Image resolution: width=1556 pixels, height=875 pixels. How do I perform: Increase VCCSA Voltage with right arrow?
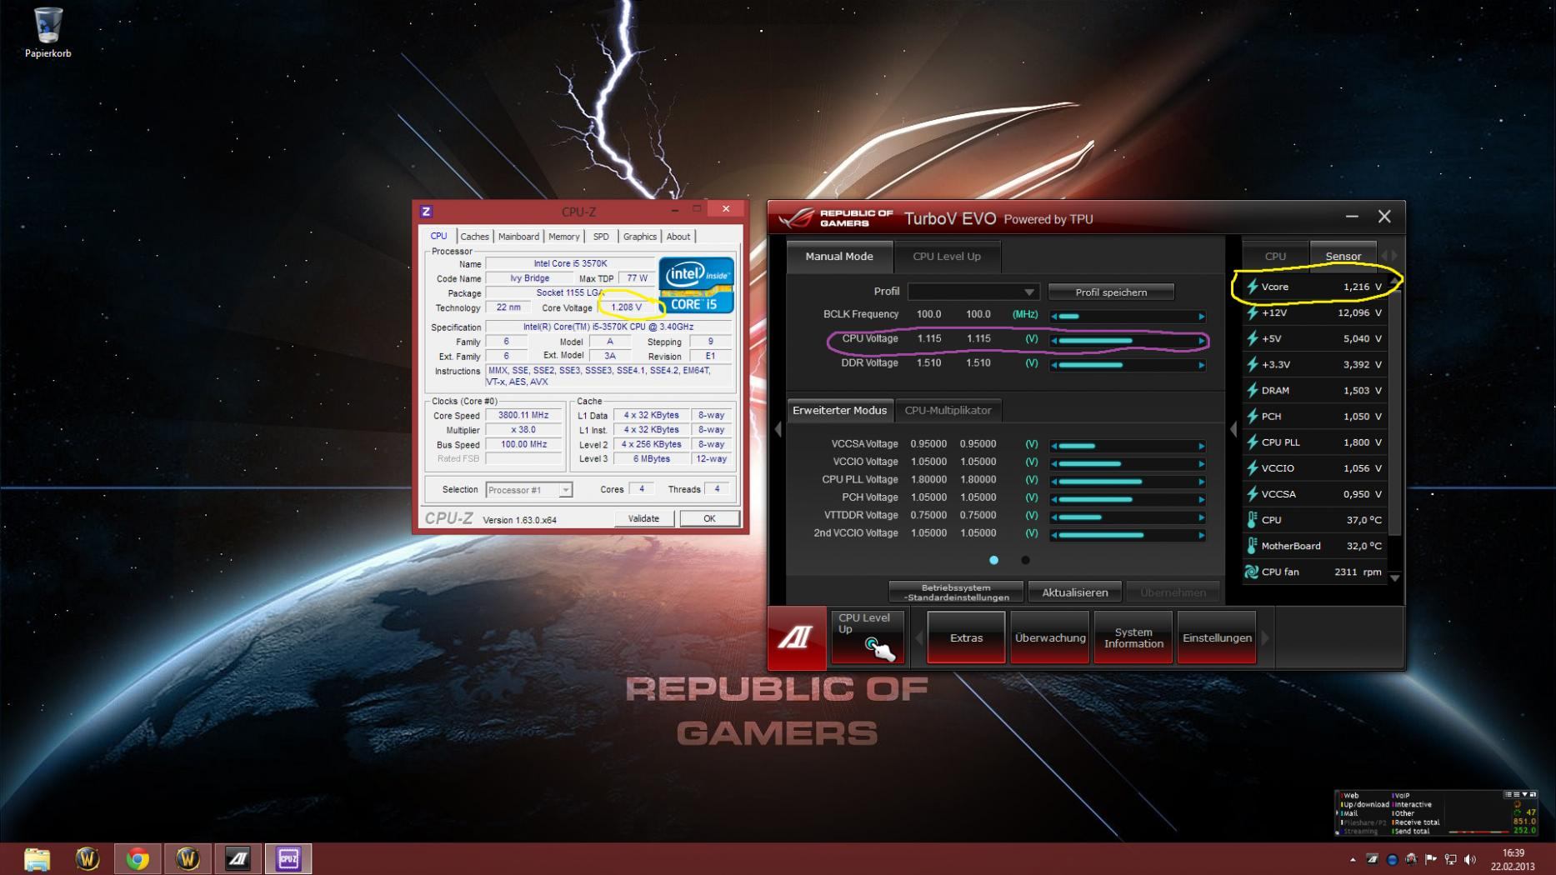coord(1201,446)
